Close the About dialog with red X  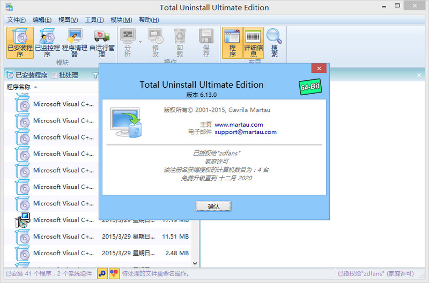[319, 68]
